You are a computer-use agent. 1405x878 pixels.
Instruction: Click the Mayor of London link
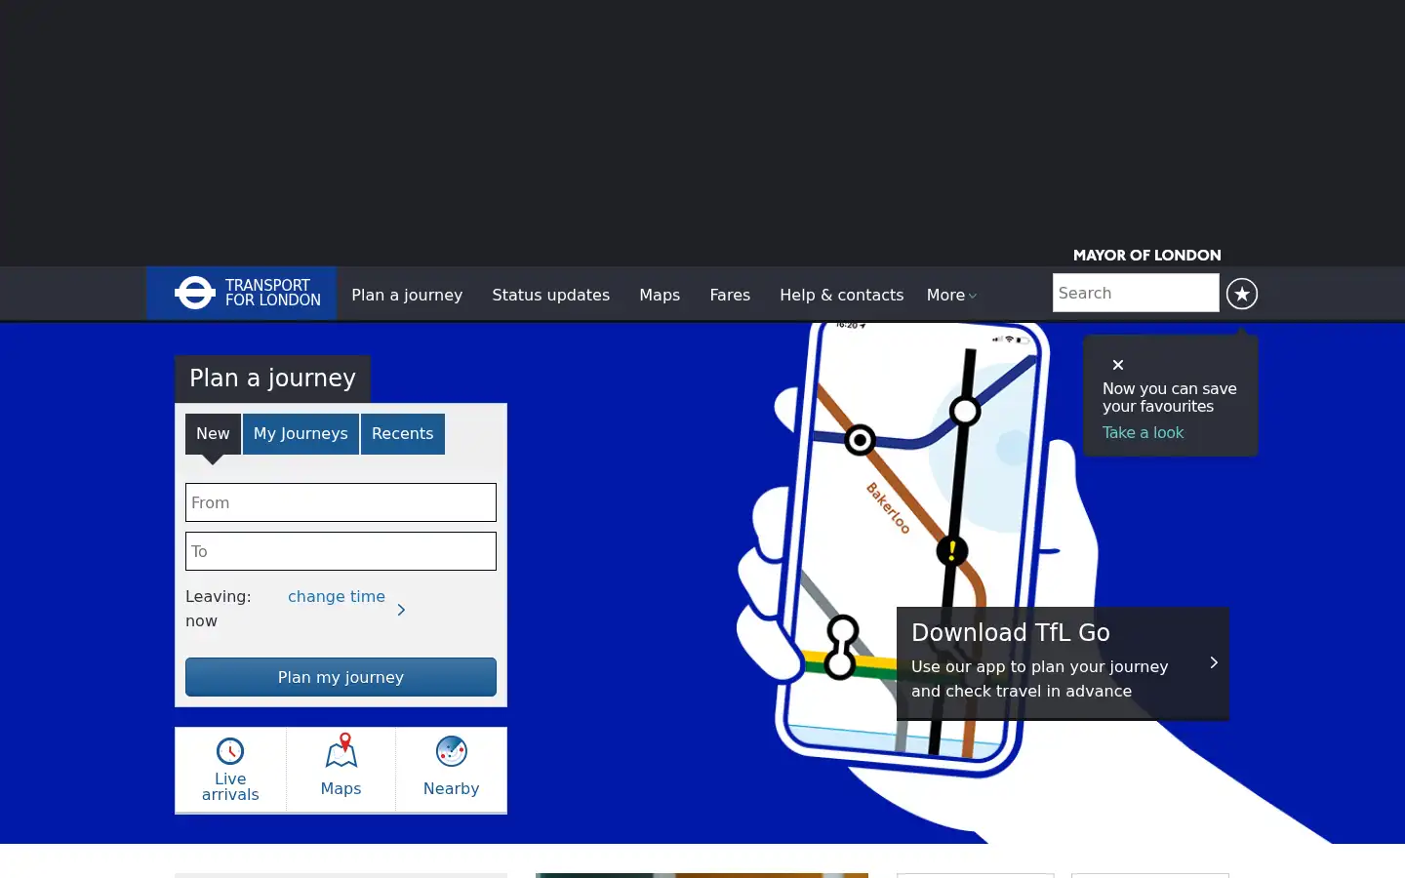1147,255
